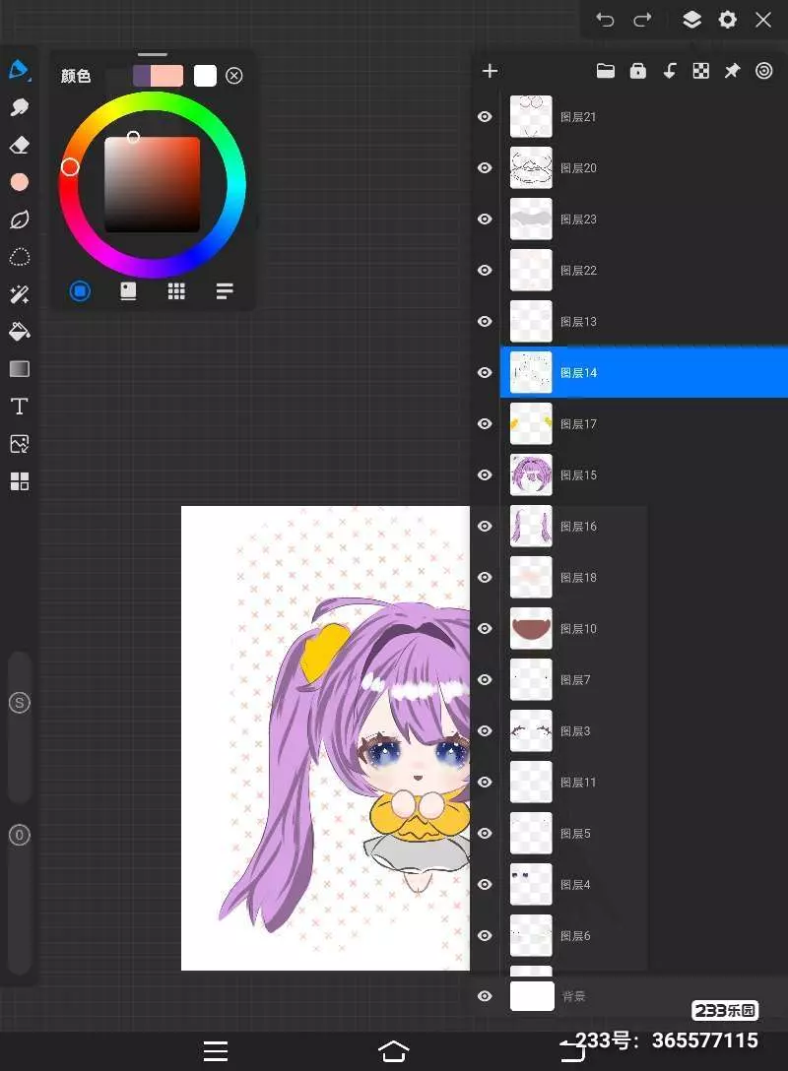Hide layer 图层15
This screenshot has height=1071, width=788.
(x=485, y=475)
